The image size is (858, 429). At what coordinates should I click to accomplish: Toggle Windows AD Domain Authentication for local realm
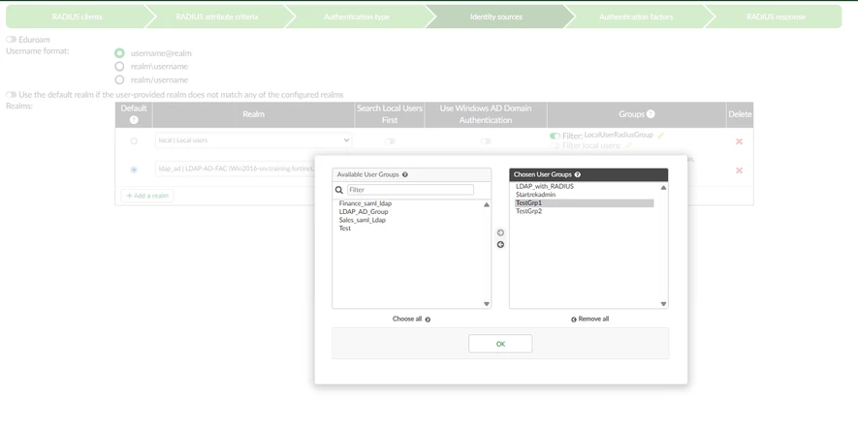[x=486, y=141]
